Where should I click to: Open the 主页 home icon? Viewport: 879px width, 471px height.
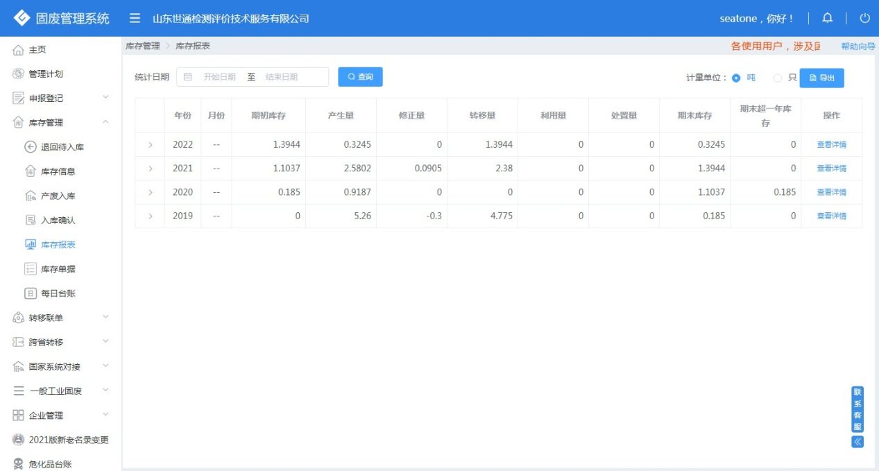(19, 50)
